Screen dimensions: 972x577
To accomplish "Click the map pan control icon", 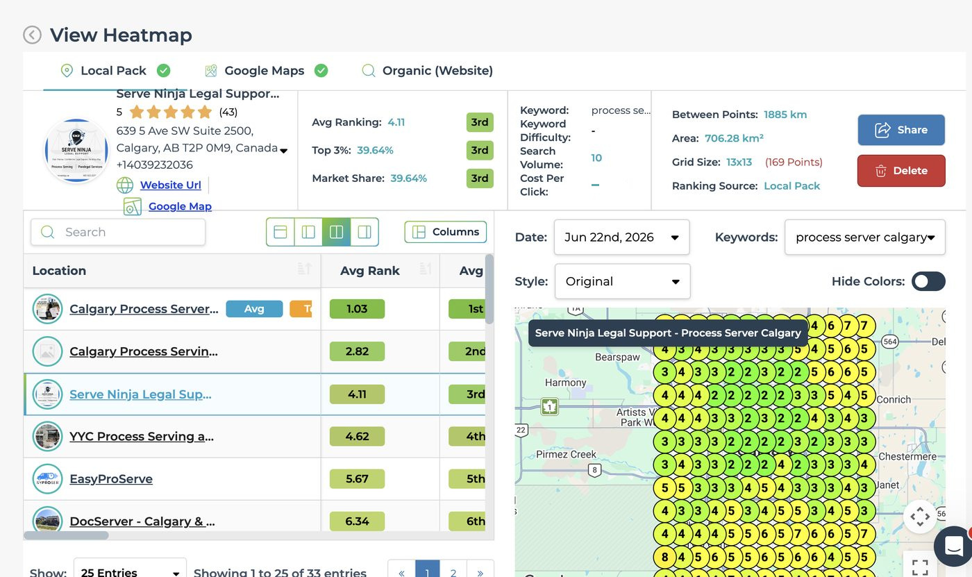I will click(x=920, y=517).
